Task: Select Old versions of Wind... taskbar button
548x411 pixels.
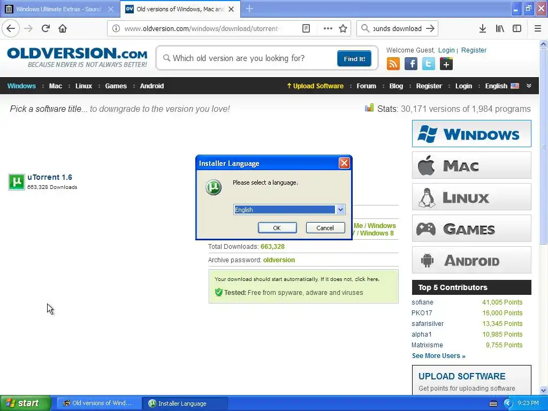Action: 100,404
